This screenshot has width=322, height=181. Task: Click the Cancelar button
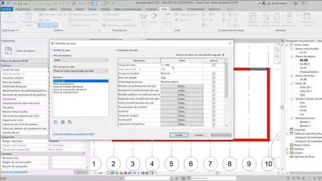(x=199, y=135)
